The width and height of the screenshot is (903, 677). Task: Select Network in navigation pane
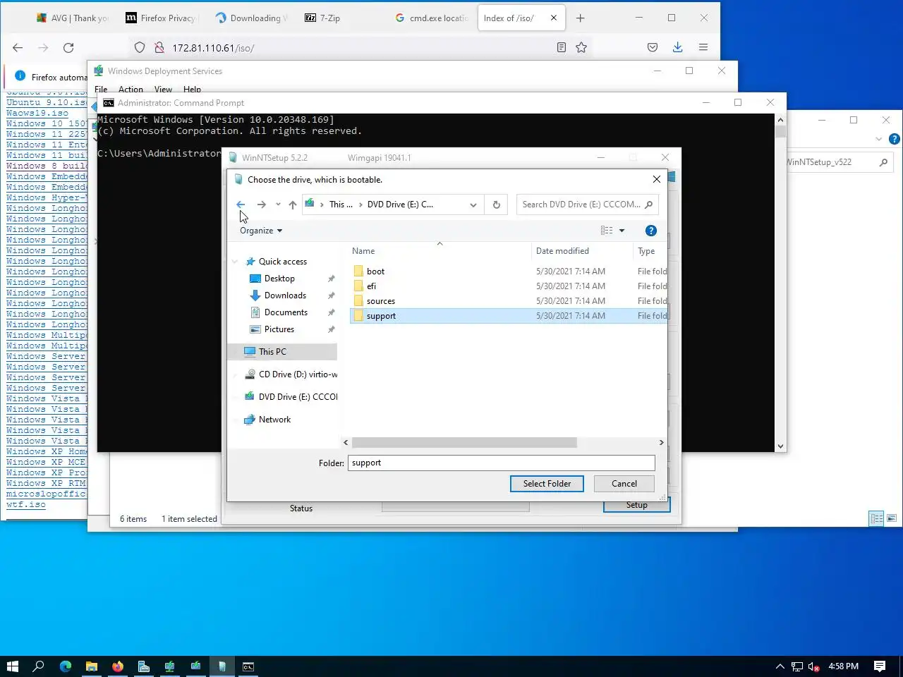point(274,420)
